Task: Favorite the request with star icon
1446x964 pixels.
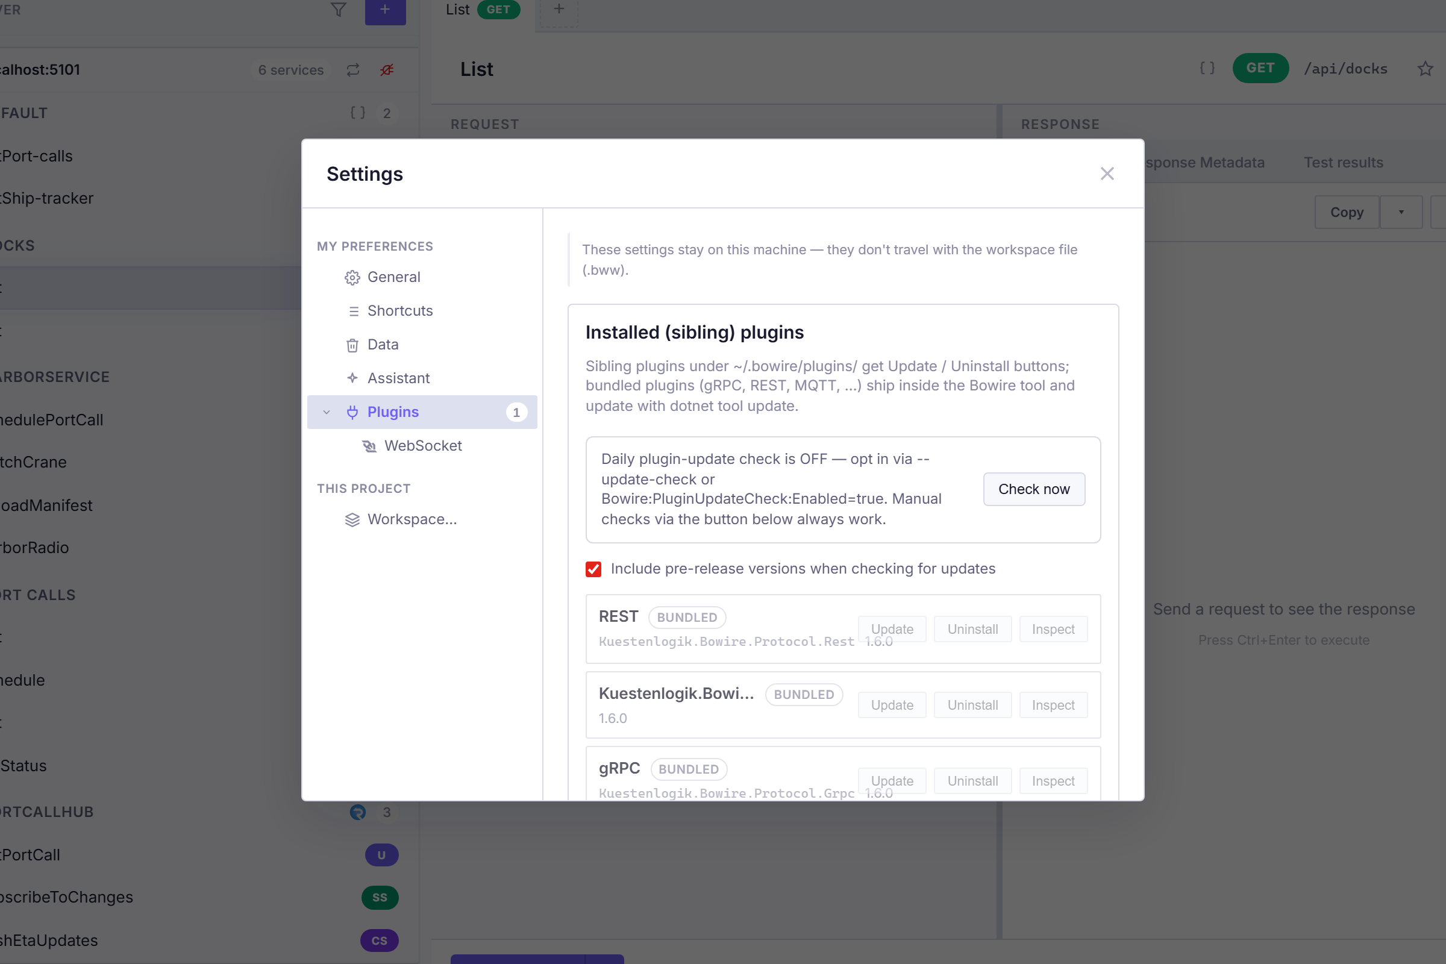Action: coord(1425,69)
